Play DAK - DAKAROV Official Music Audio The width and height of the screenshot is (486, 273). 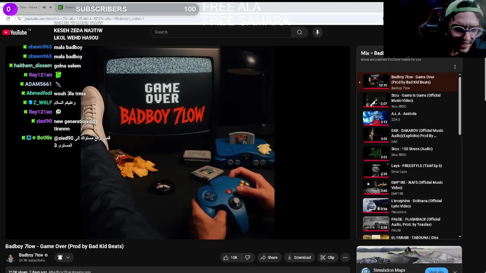[407, 135]
